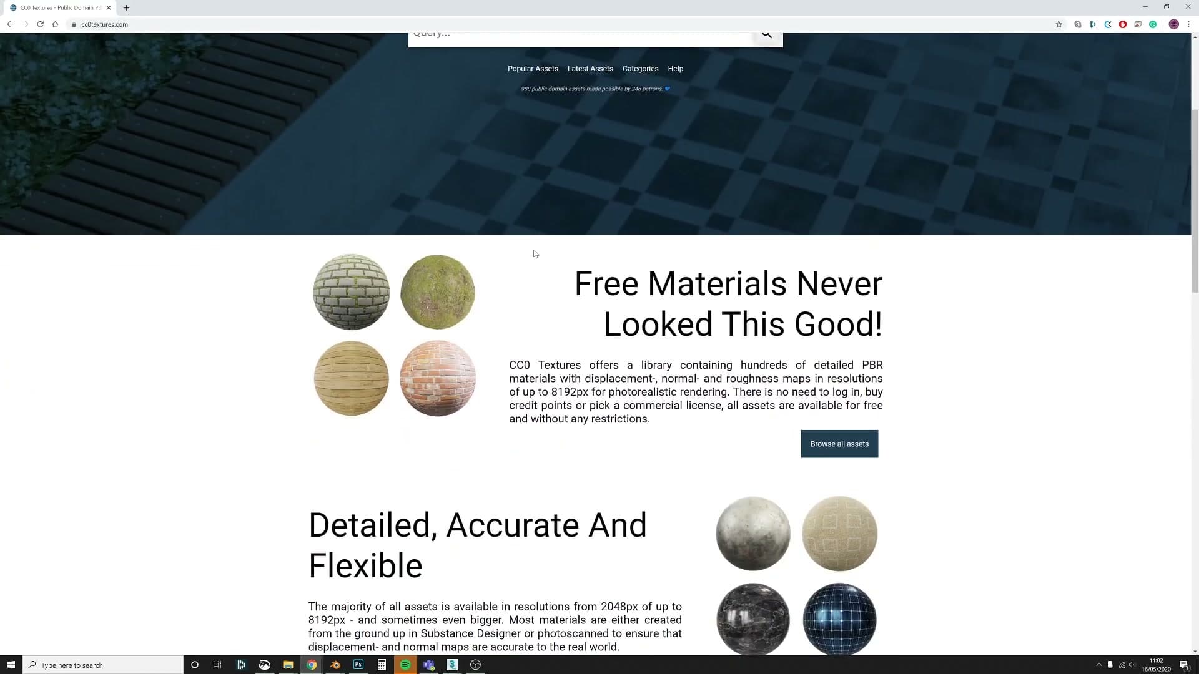
Task: Switch to Blender in the taskbar
Action: (x=335, y=665)
